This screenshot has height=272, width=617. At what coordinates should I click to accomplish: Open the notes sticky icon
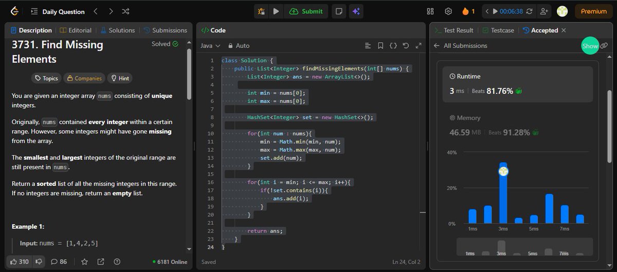[338, 11]
